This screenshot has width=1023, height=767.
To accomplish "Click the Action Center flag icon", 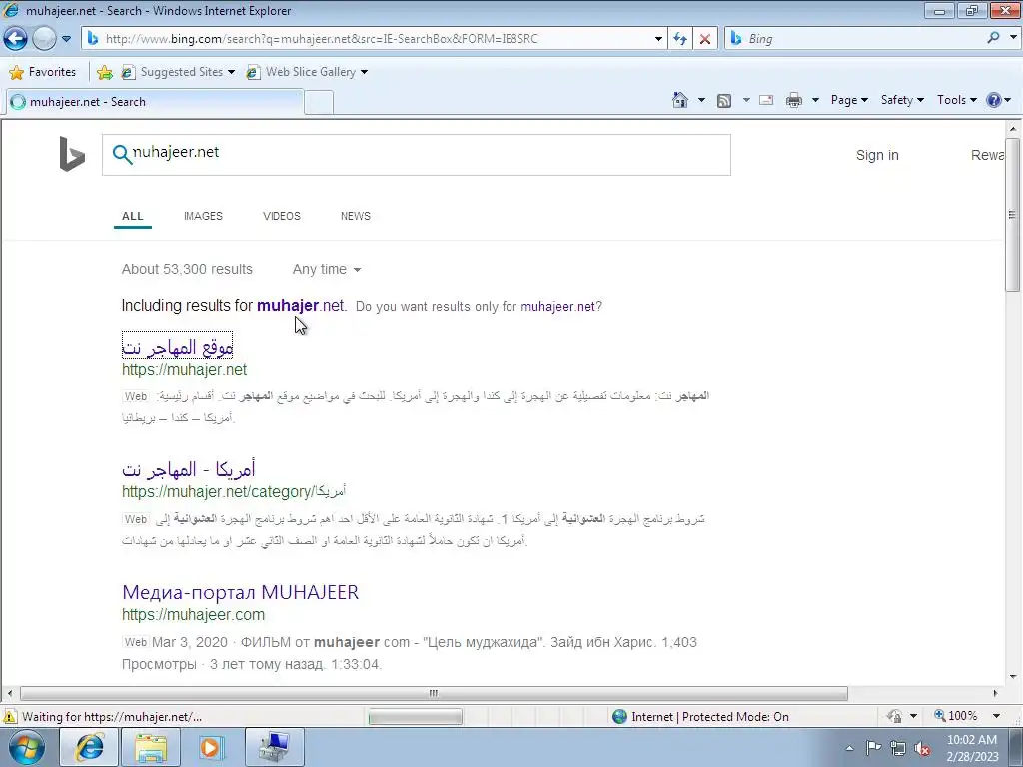I will [873, 748].
